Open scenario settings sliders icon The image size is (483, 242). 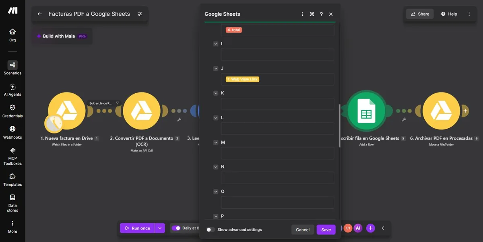coord(140,14)
